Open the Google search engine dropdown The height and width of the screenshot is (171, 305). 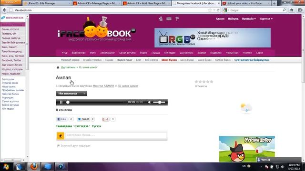tap(226, 10)
